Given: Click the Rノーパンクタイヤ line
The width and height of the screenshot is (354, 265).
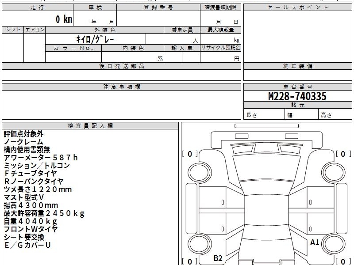Looking at the screenshot, I should (x=34, y=182).
